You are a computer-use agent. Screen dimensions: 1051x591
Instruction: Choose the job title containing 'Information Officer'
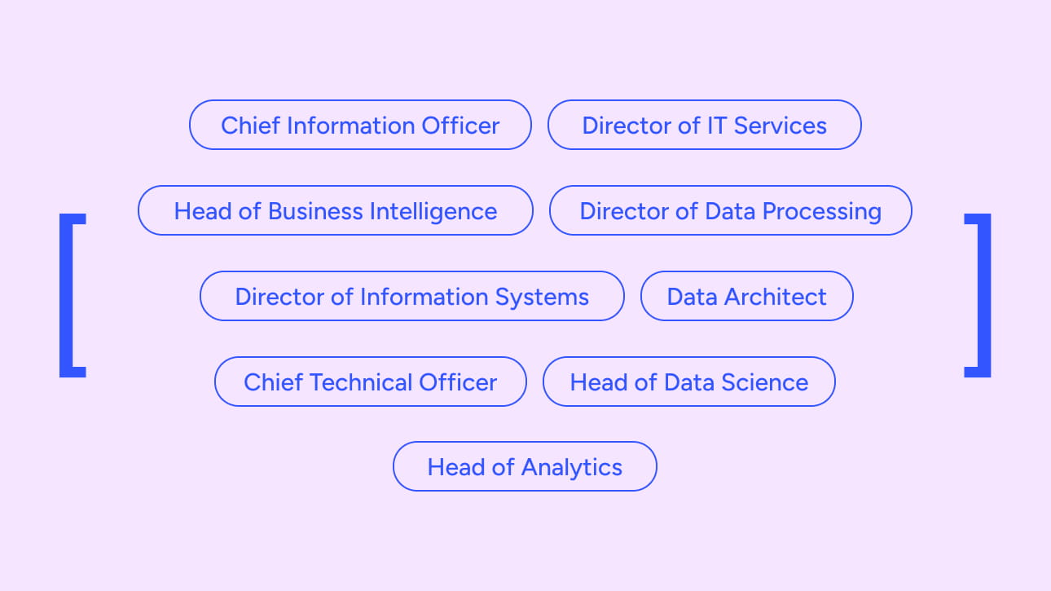pyautogui.click(x=360, y=126)
